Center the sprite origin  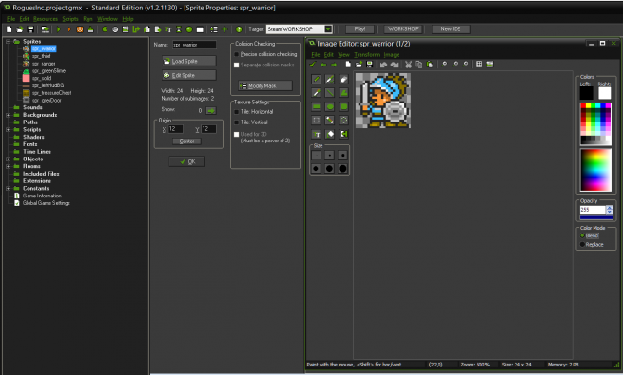(186, 141)
